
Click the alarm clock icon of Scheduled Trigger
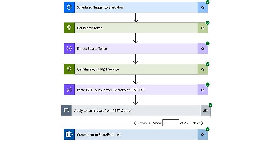coord(69,7)
